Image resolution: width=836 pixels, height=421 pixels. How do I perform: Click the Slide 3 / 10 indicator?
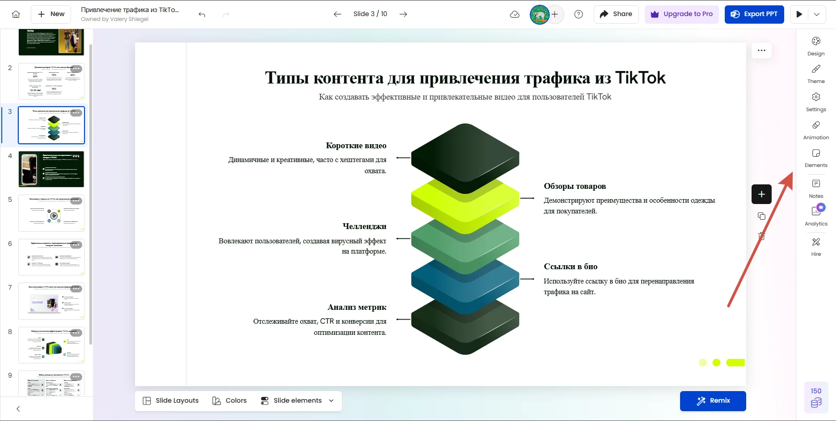coord(370,14)
